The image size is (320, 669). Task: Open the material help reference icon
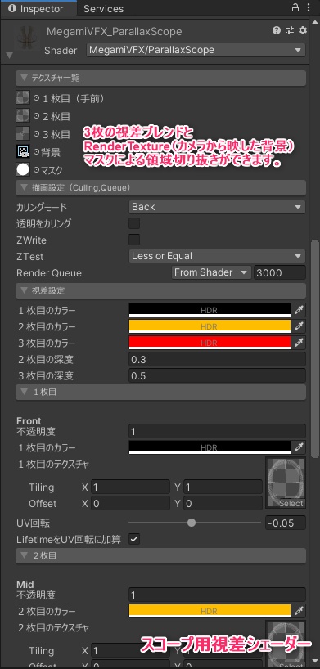277,30
